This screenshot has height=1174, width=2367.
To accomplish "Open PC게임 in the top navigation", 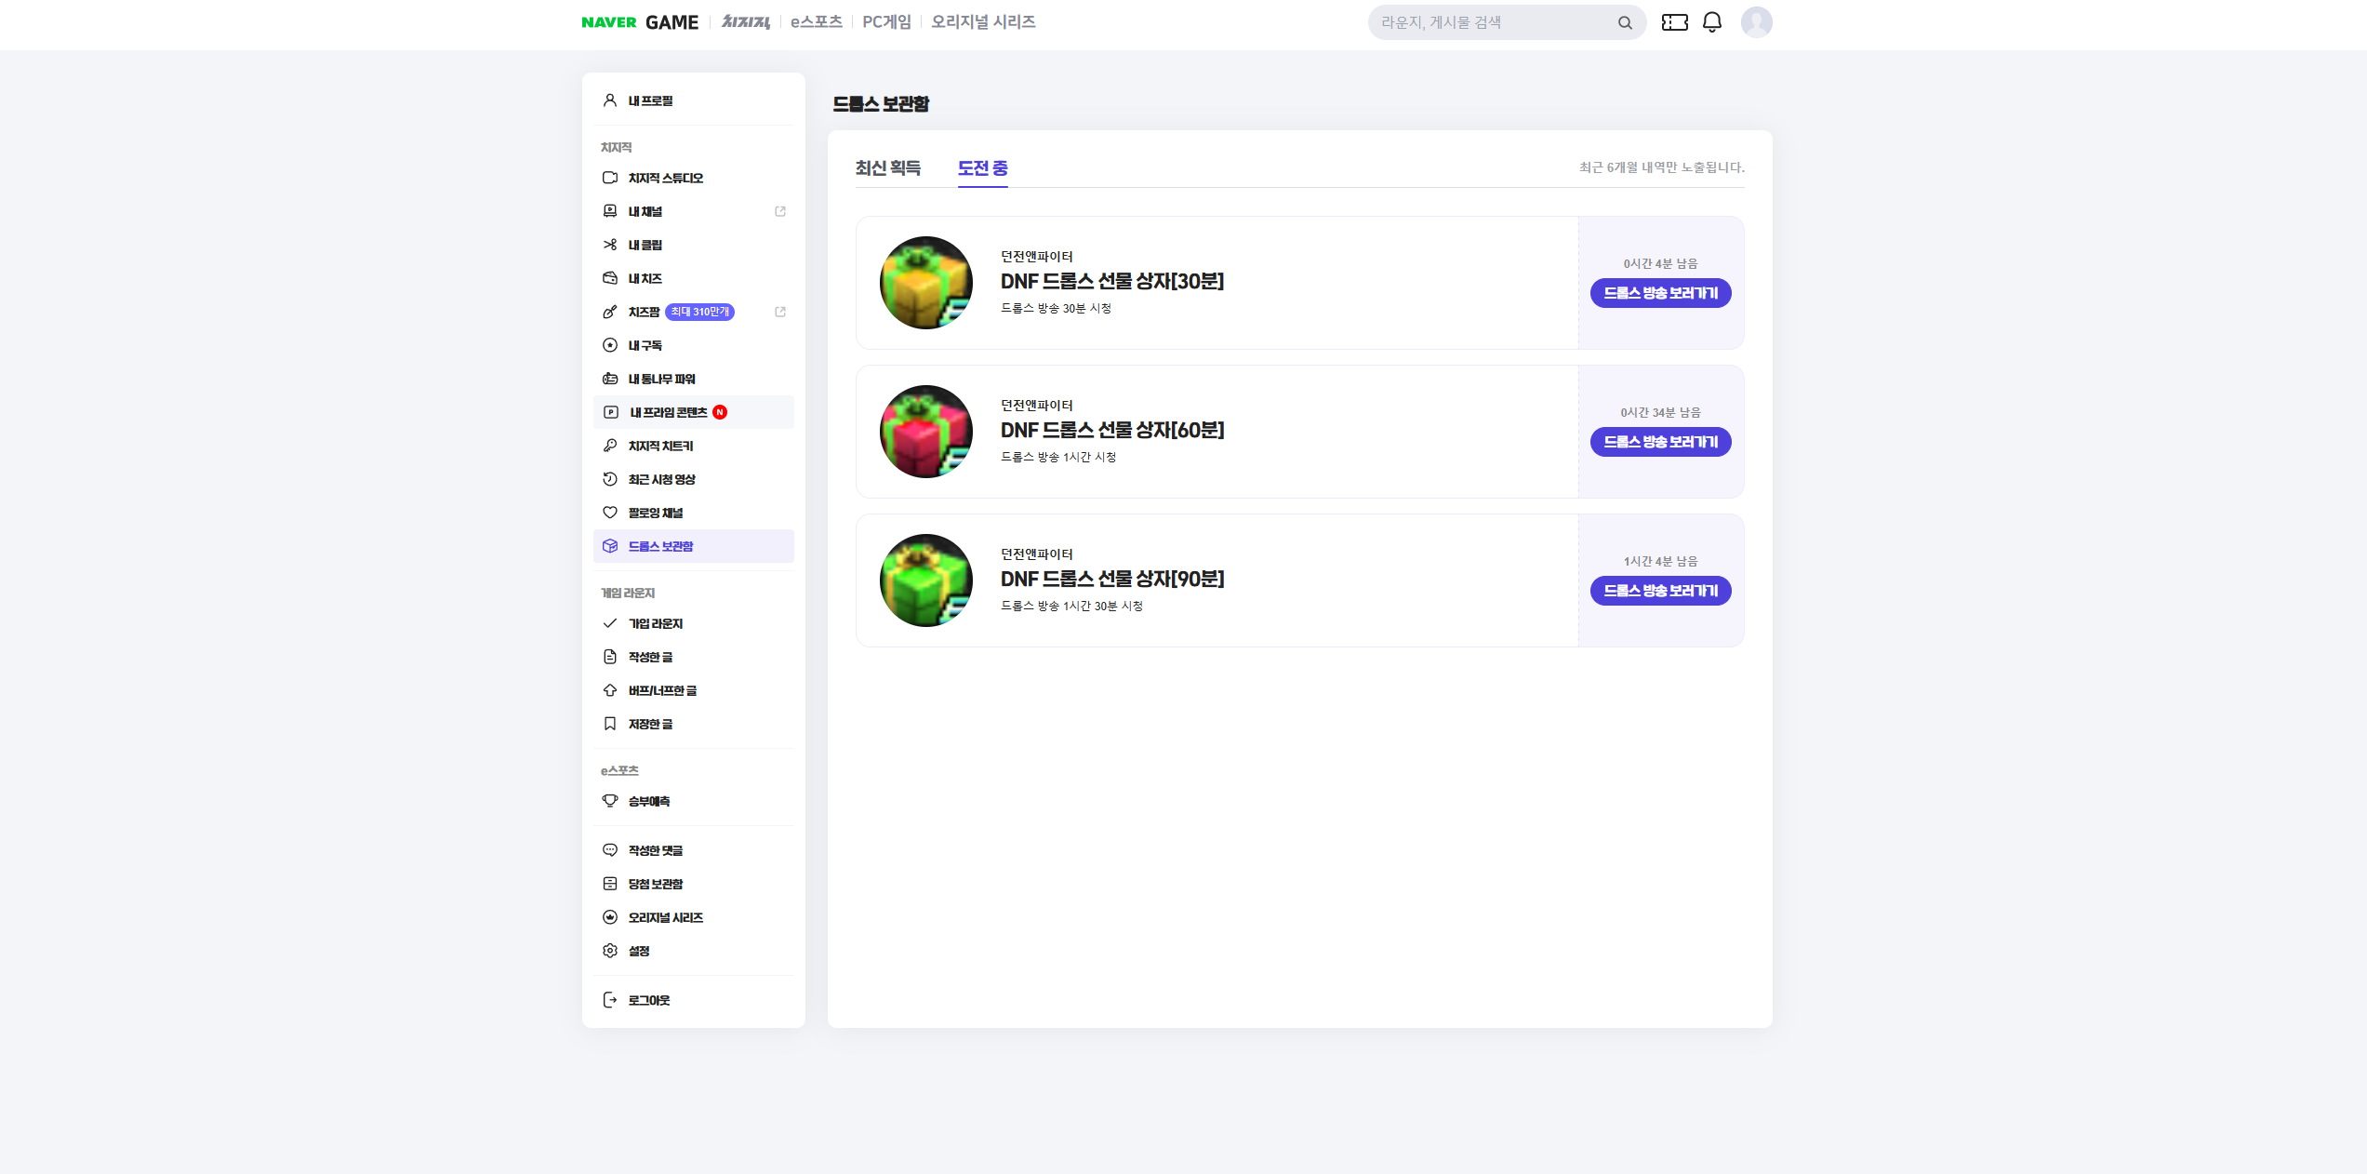I will (x=886, y=22).
